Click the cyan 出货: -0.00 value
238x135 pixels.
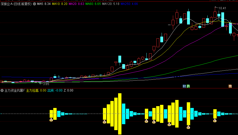pos(55,90)
